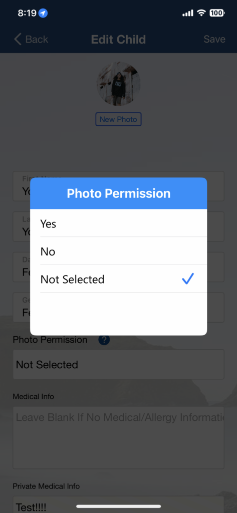Choose the Not Selected option

pyautogui.click(x=118, y=279)
